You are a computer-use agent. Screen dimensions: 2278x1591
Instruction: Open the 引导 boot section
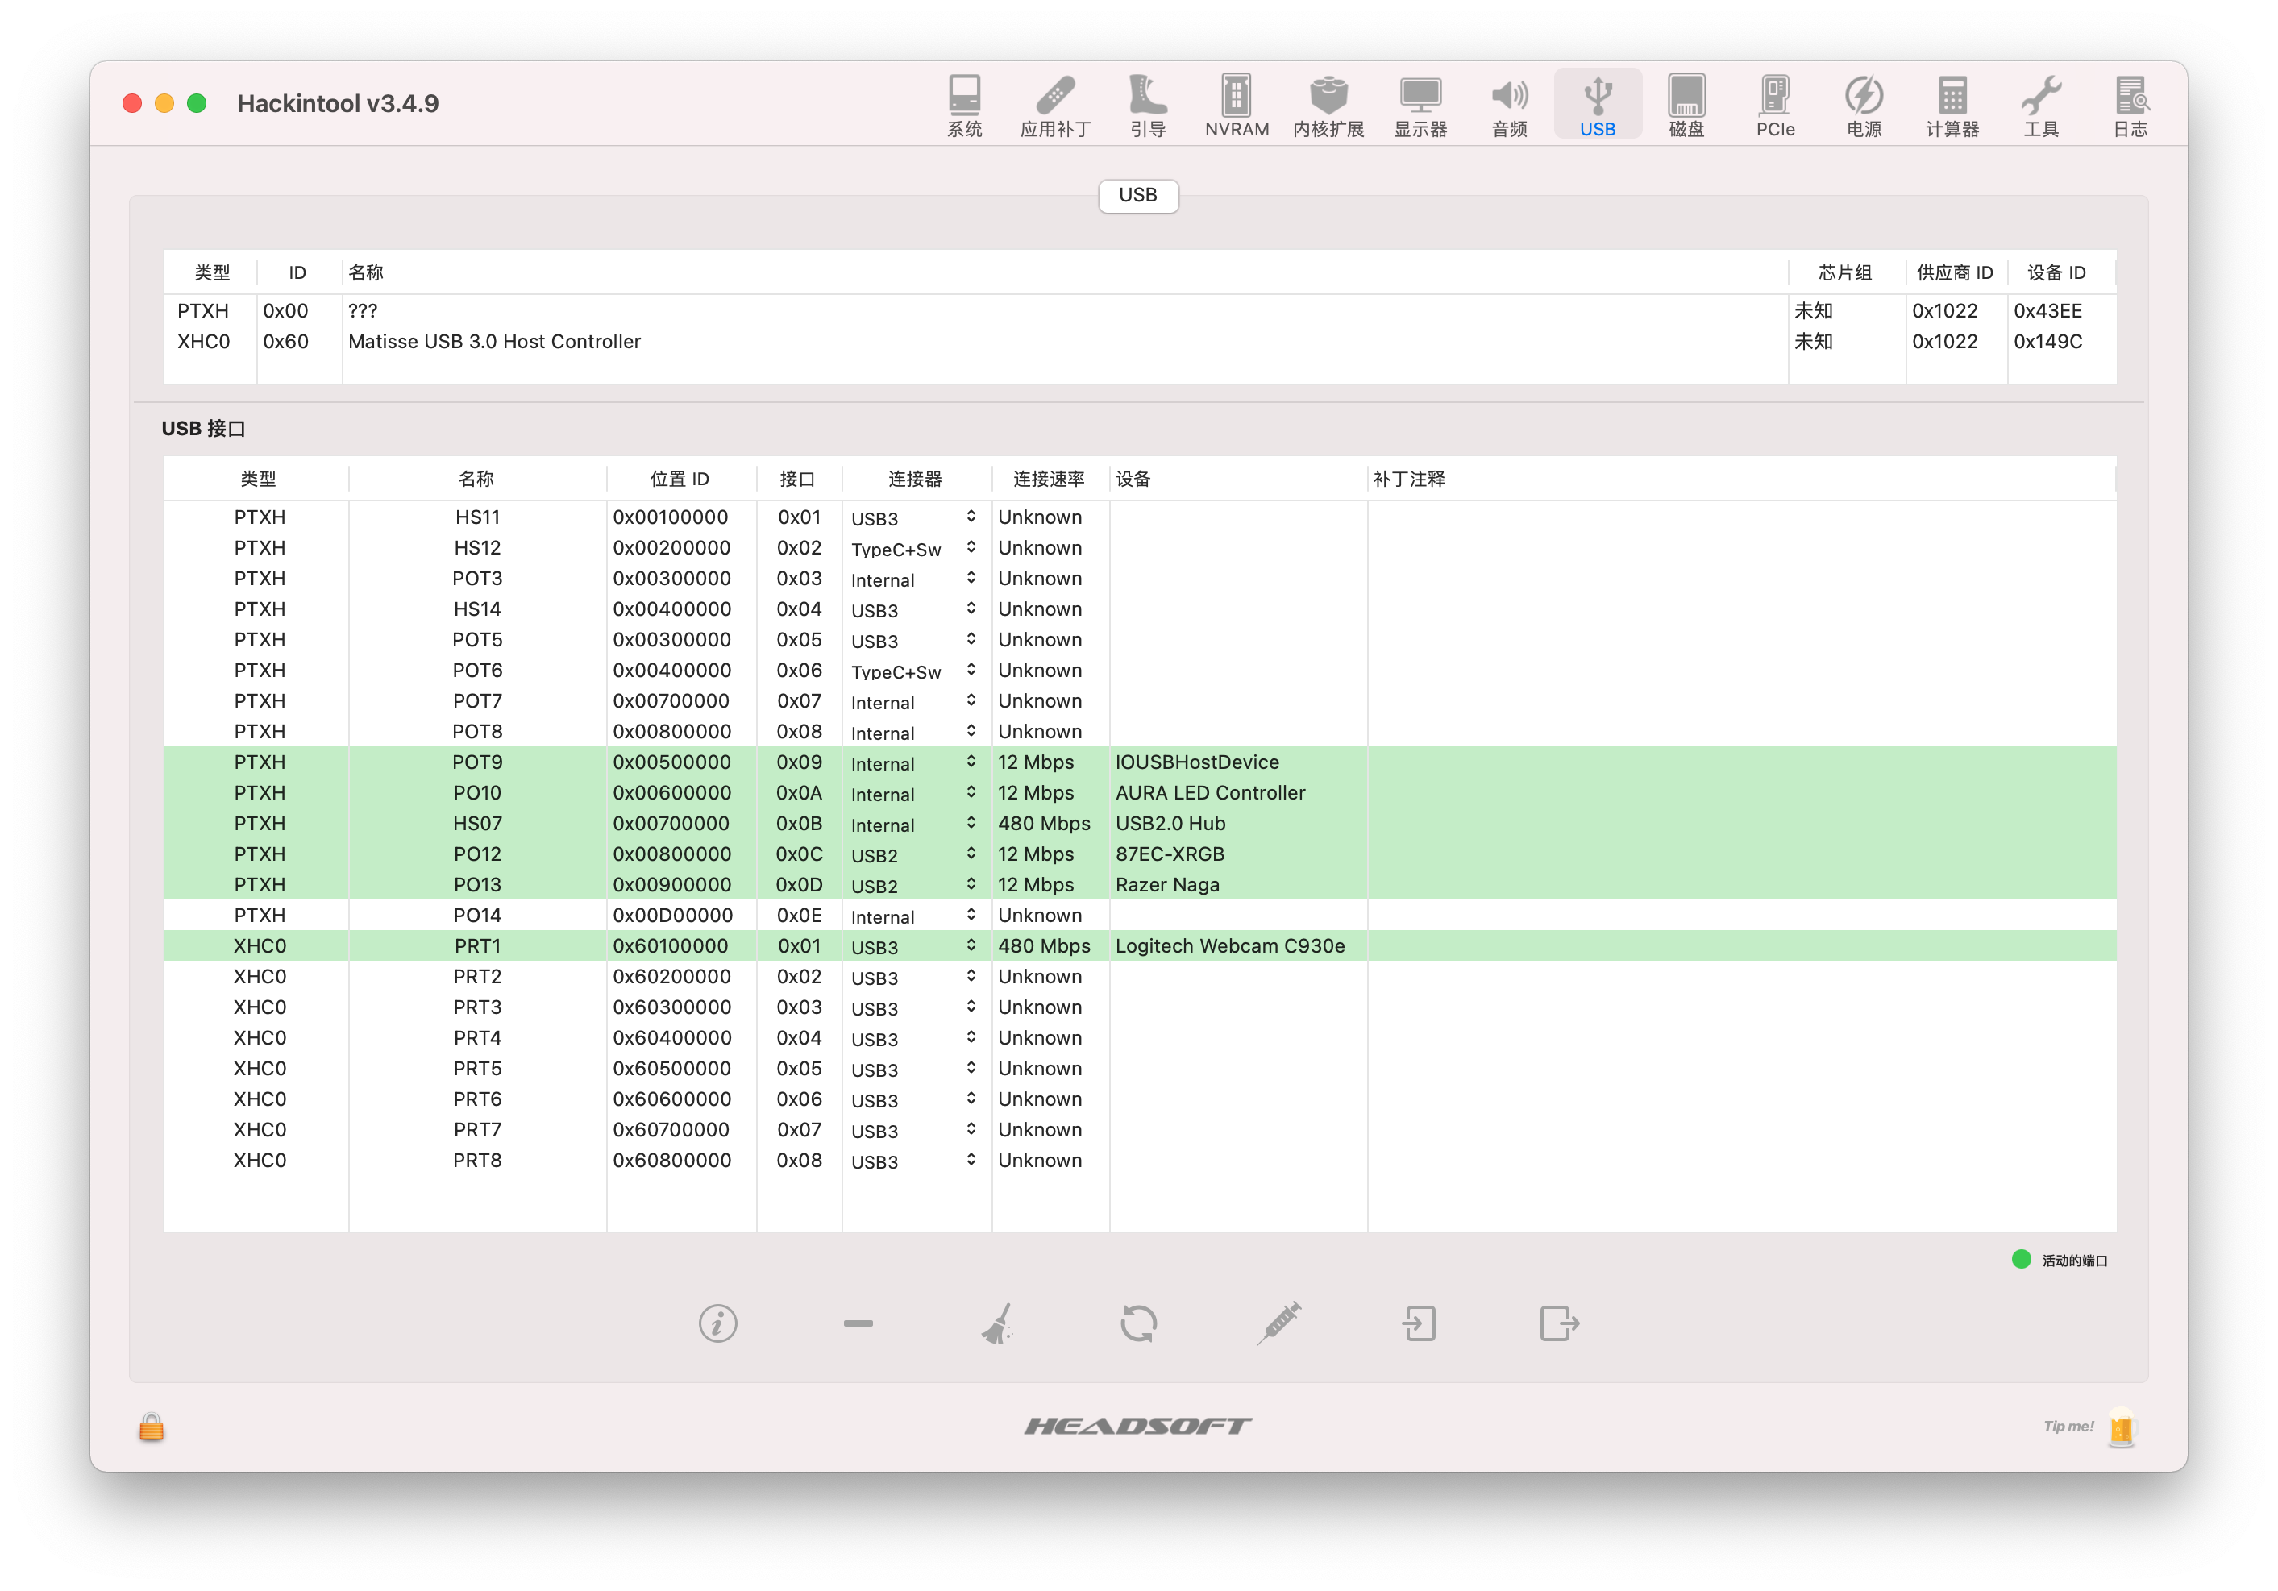coord(1148,105)
